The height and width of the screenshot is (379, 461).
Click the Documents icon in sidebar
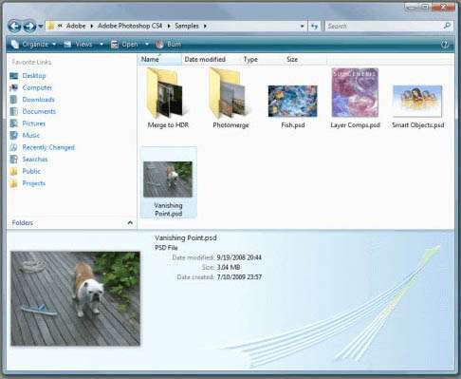click(x=14, y=111)
